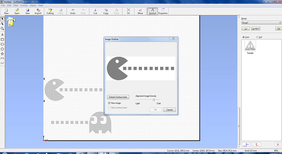Select the text tool A

[x=2, y=35]
